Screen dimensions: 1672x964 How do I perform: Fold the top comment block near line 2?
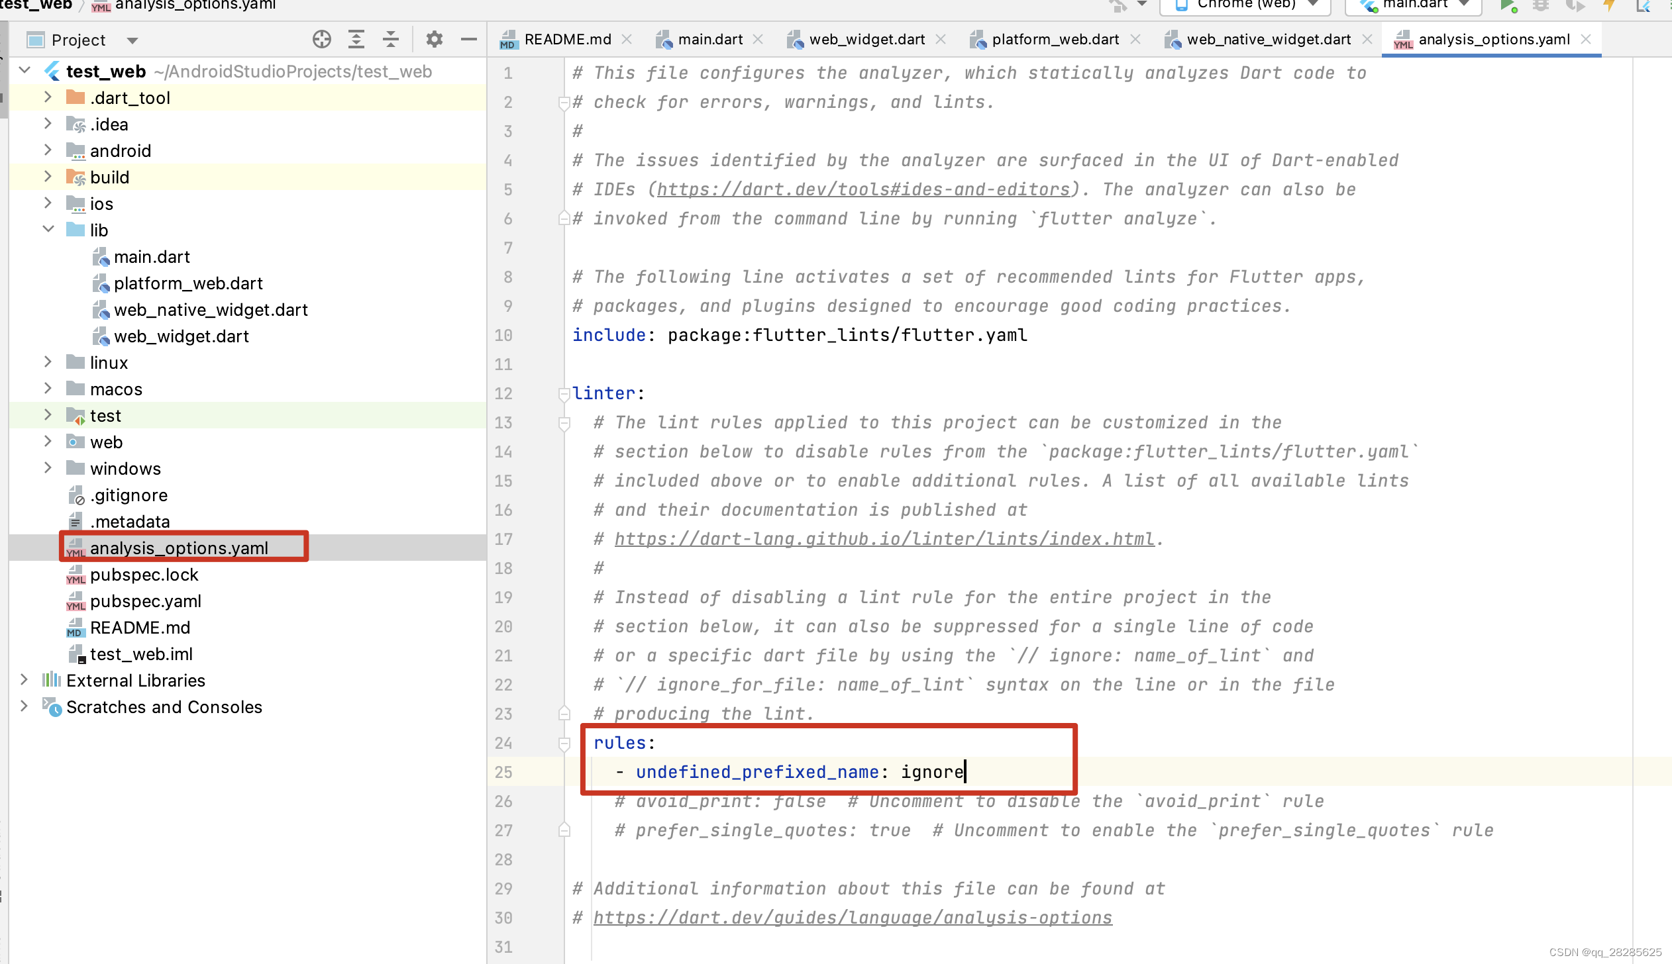click(564, 101)
